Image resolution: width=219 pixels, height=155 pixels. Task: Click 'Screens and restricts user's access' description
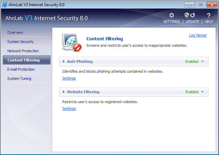[x=137, y=45]
